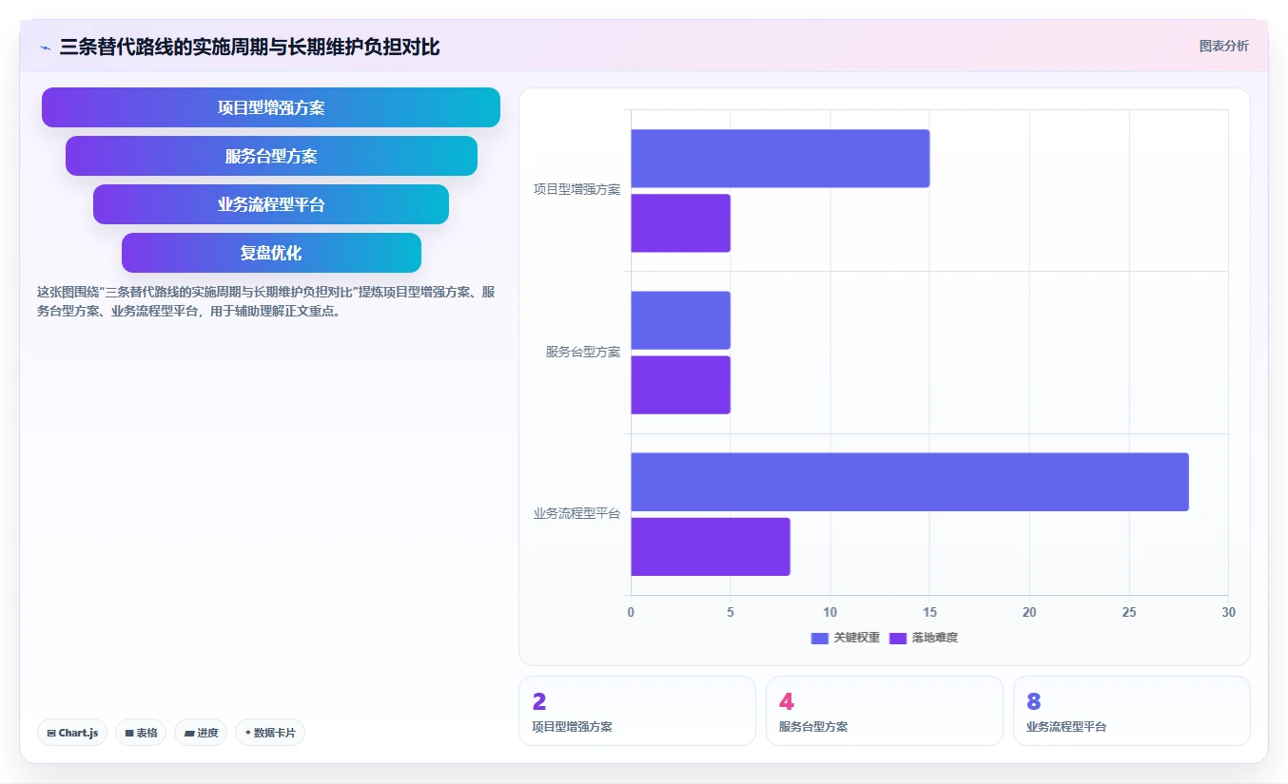Click the Chart.js tag chip

(73, 733)
